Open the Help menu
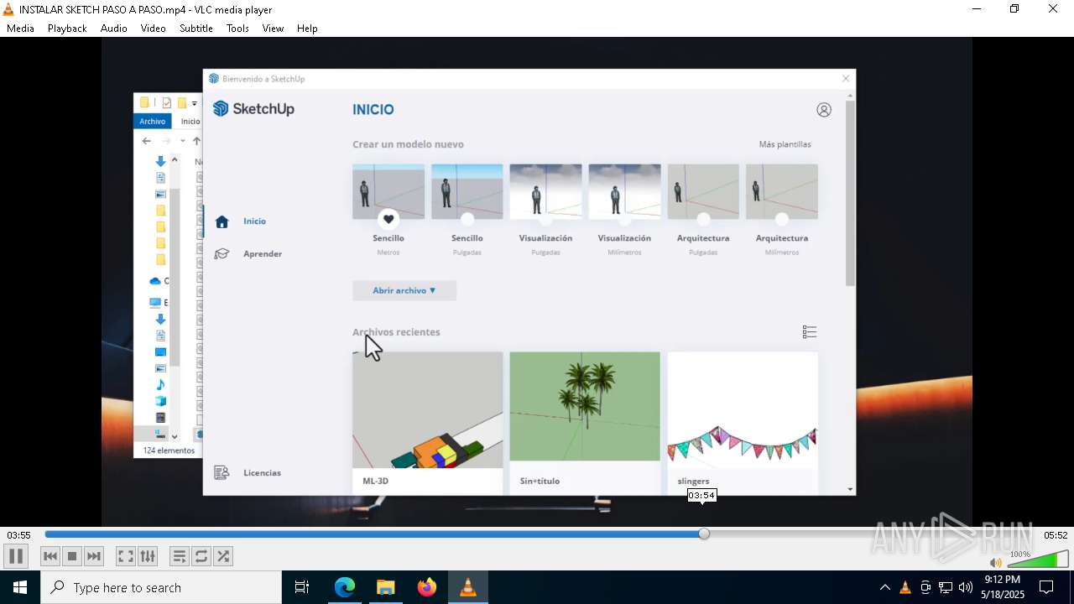The width and height of the screenshot is (1074, 604). coord(307,28)
